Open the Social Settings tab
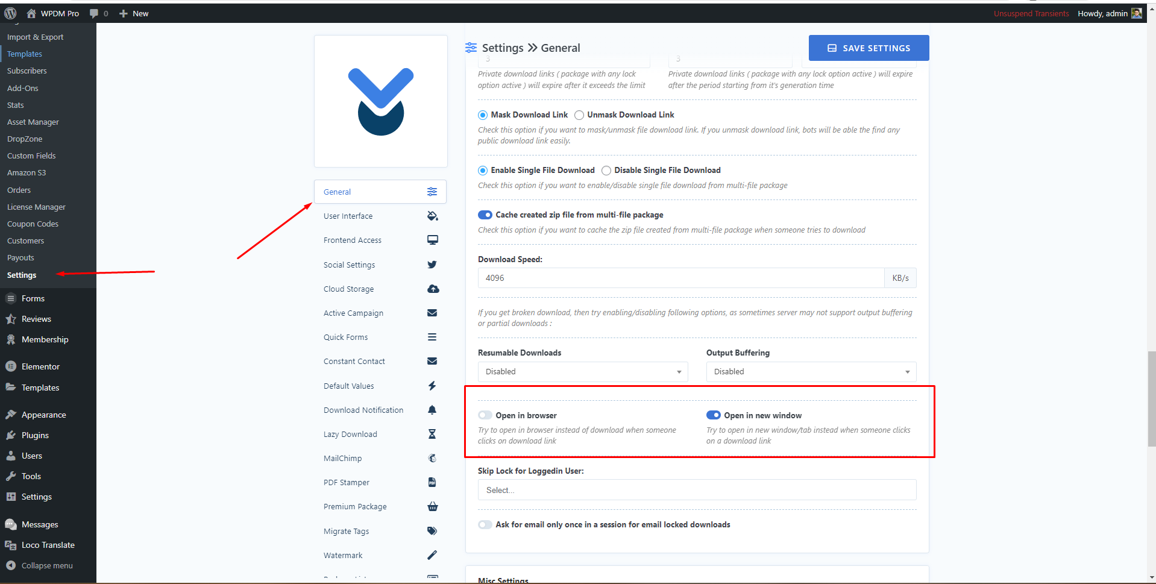Image resolution: width=1156 pixels, height=584 pixels. 380,265
